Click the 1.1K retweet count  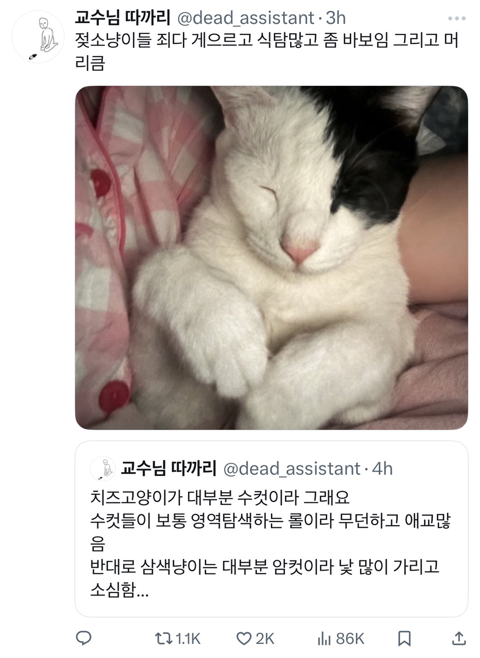[187, 639]
